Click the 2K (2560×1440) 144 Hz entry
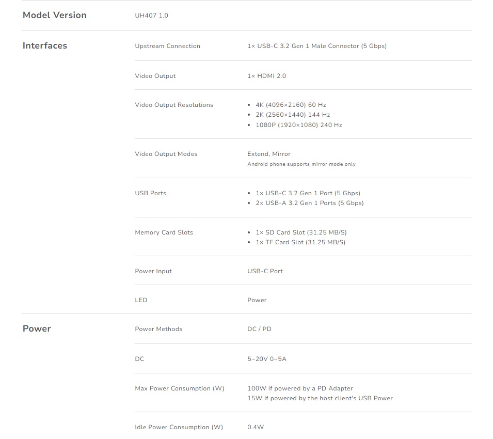This screenshot has width=493, height=439. [293, 115]
